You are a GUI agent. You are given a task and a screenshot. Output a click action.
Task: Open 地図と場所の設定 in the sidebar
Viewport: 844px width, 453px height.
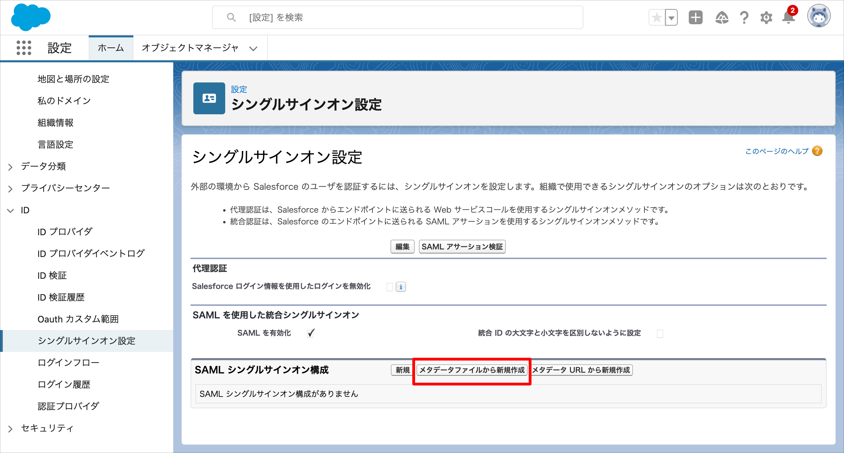pos(73,79)
